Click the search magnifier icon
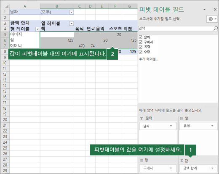This screenshot has width=219, height=174. tap(216, 29)
